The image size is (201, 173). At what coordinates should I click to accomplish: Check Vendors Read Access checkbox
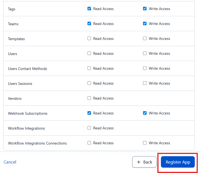pyautogui.click(x=89, y=98)
